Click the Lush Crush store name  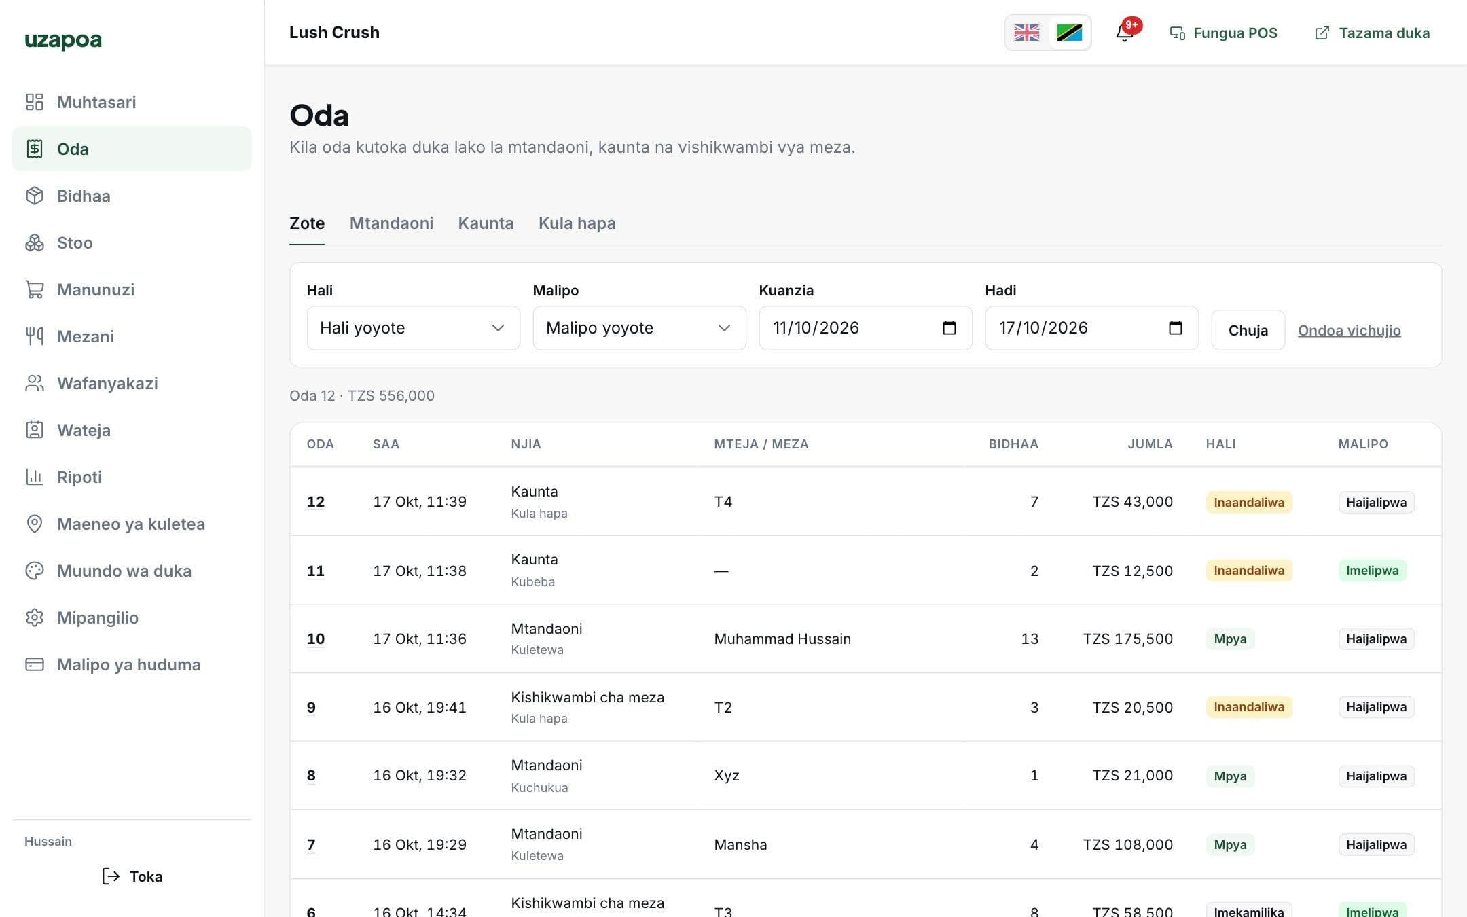coord(334,33)
